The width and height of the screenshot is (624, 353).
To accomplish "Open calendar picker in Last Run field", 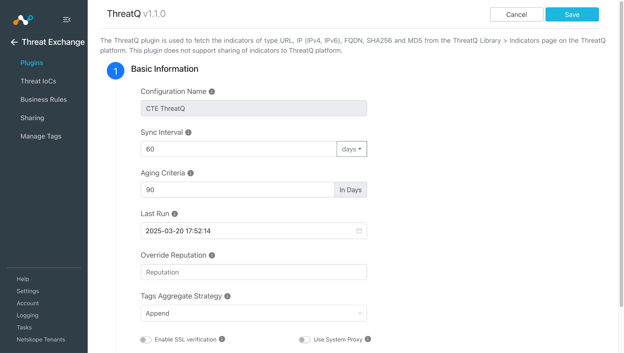I will (359, 231).
